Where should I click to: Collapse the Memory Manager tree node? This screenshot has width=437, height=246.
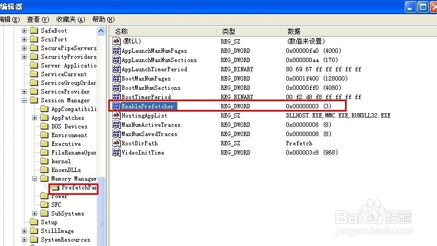[35, 179]
